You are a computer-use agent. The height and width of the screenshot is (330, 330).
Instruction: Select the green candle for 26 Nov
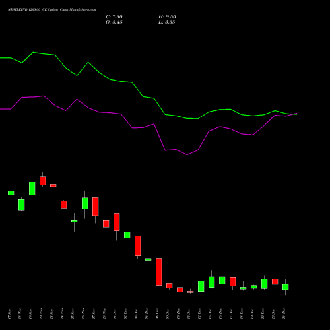(x=85, y=203)
